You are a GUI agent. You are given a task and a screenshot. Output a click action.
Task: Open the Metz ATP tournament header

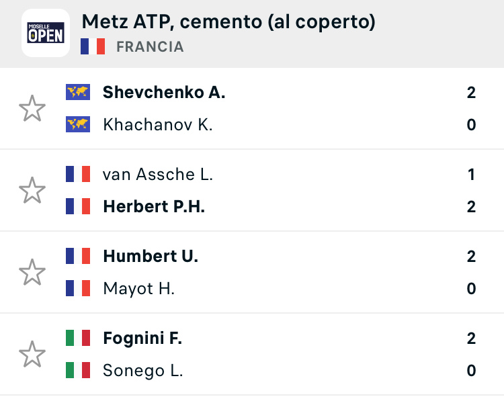(x=228, y=22)
